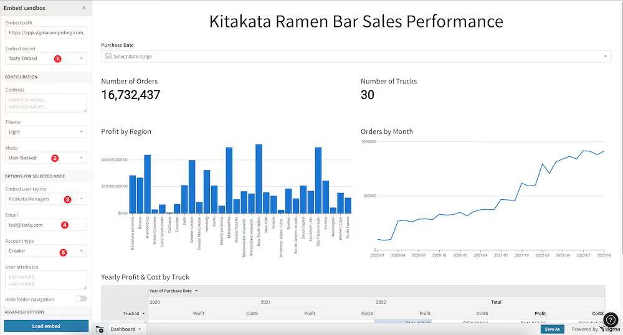Click the Email input field
Viewport: 623px width, 335px height.
click(46, 225)
